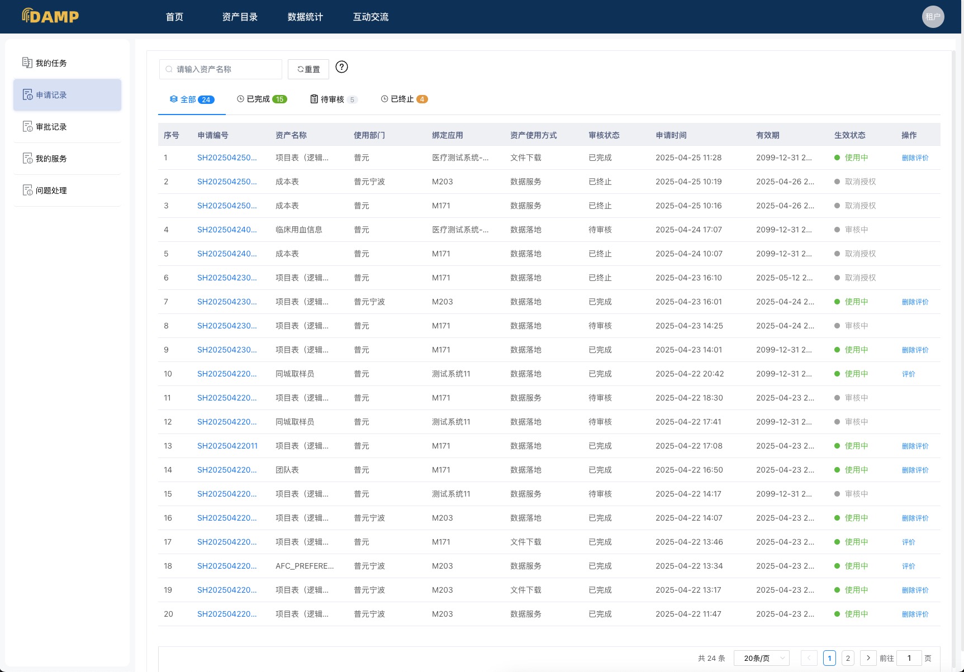
Task: Click 删除评价 in row 1
Action: [x=915, y=158]
